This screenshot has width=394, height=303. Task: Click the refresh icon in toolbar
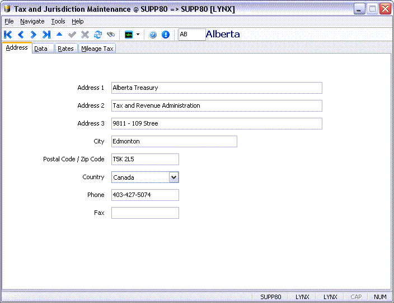click(98, 35)
